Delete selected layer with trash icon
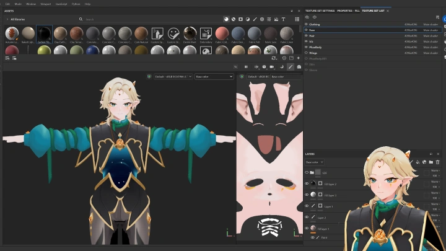Image resolution: width=446 pixels, height=251 pixels. (x=438, y=162)
